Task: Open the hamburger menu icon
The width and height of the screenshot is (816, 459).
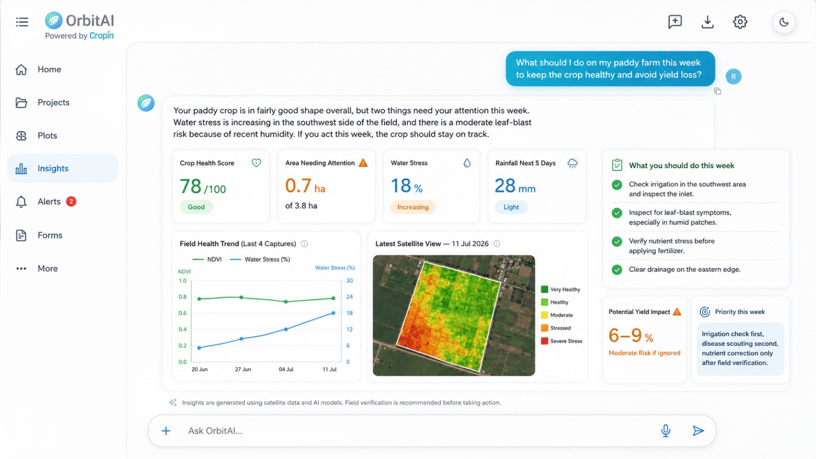Action: 22,22
